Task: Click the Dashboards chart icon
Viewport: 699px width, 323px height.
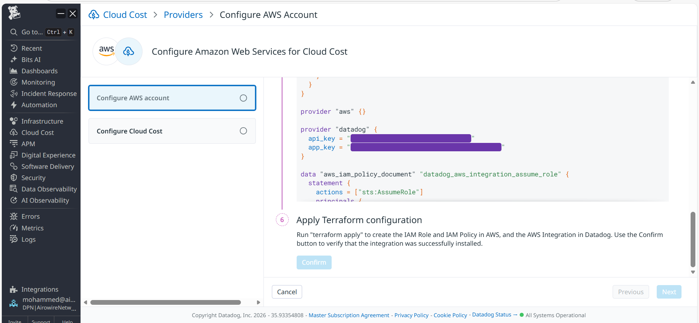Action: [x=14, y=71]
